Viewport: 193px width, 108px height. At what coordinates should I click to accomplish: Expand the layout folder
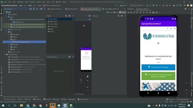9,37
